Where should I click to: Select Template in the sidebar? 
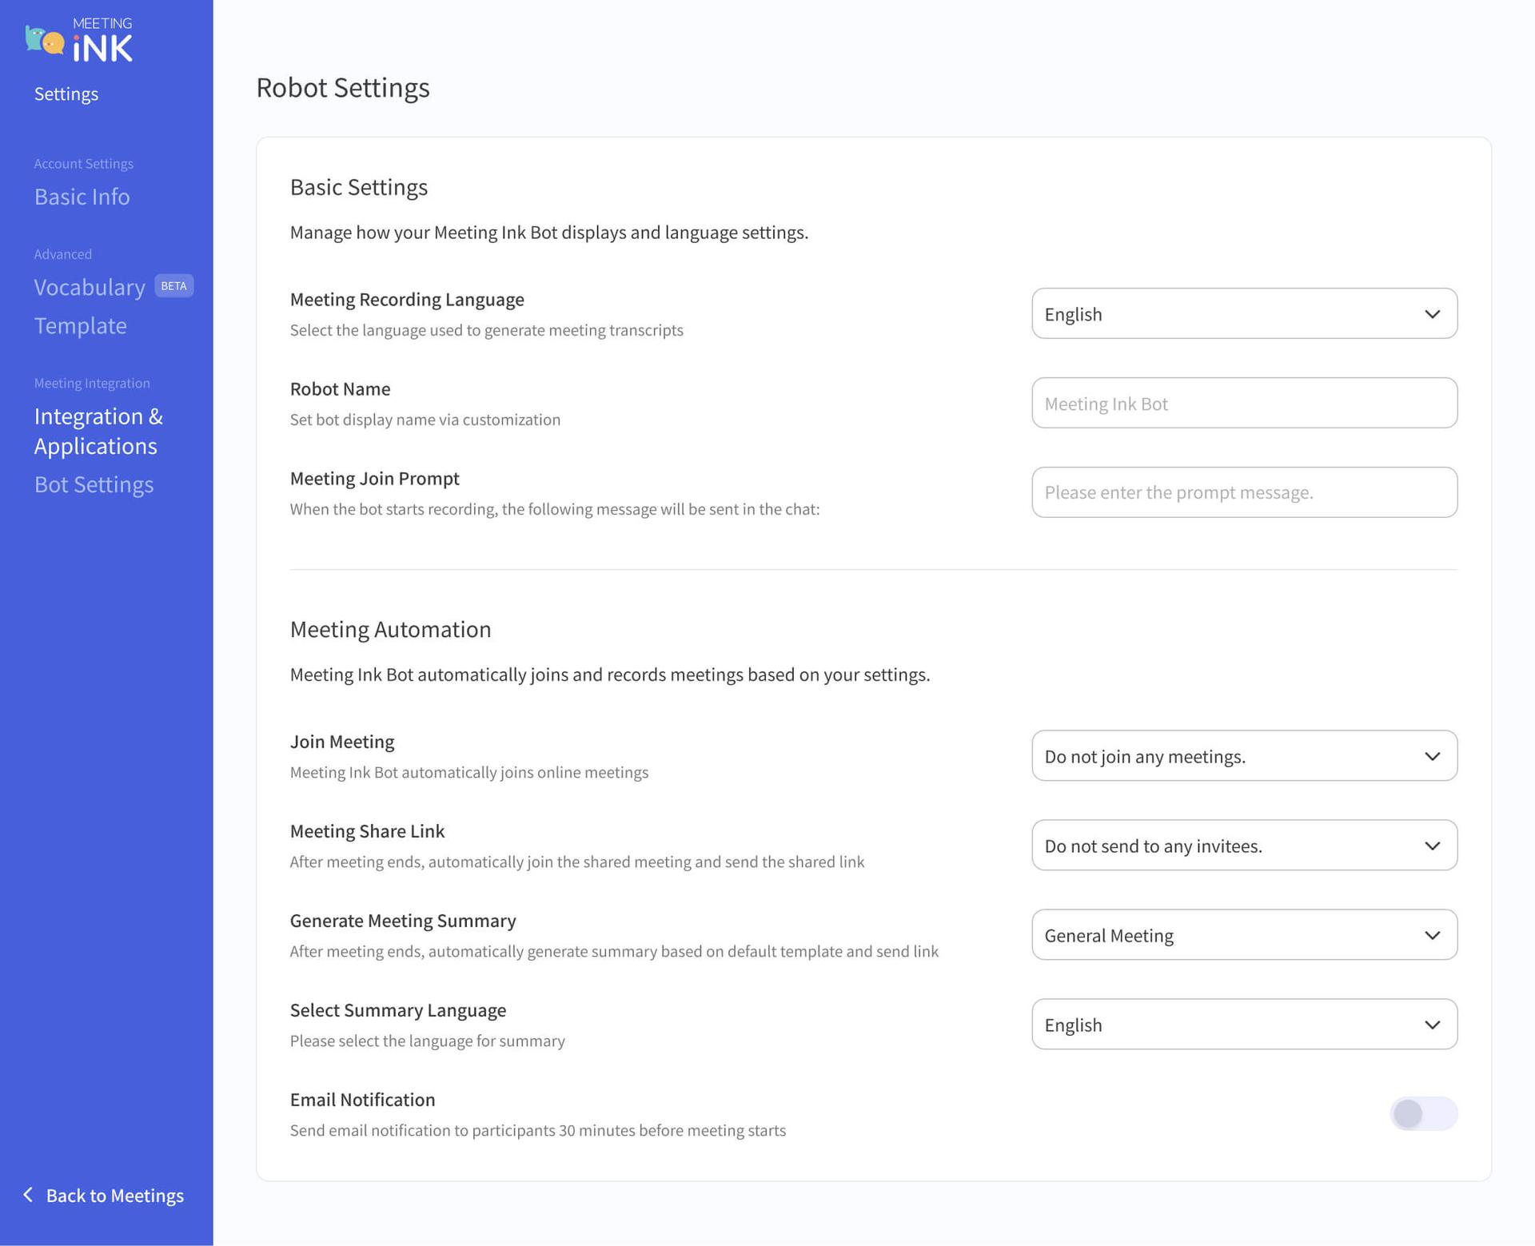pyautogui.click(x=80, y=326)
